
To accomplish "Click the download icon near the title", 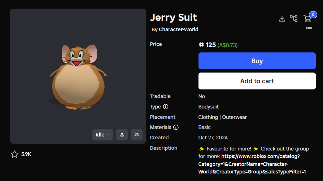I will (282, 18).
